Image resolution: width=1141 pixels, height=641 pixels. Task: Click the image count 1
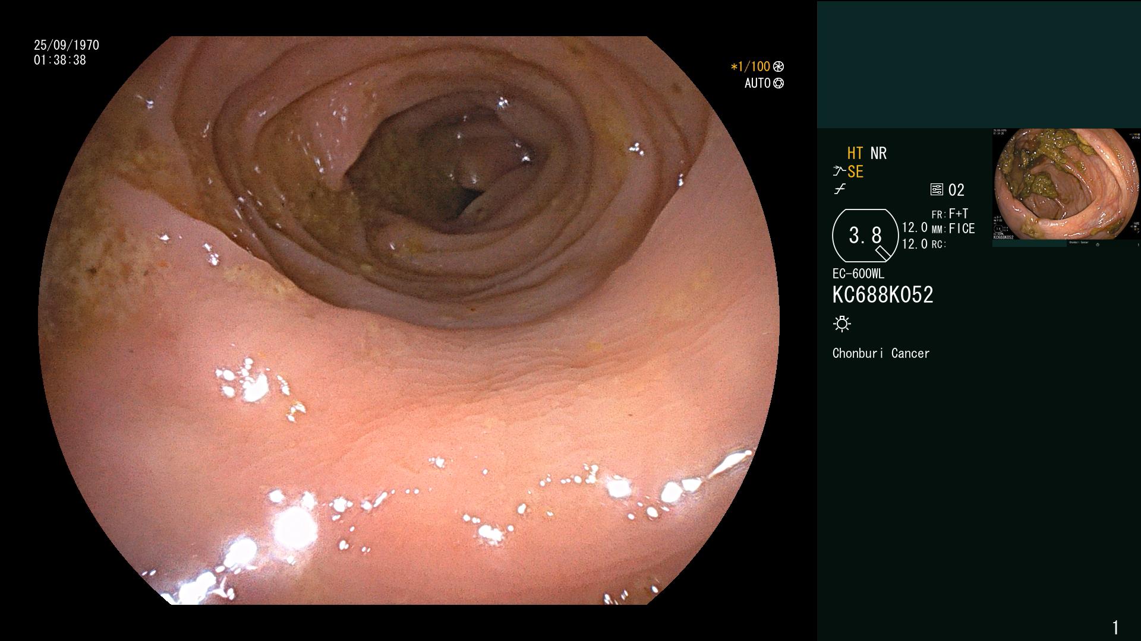[x=1115, y=627]
